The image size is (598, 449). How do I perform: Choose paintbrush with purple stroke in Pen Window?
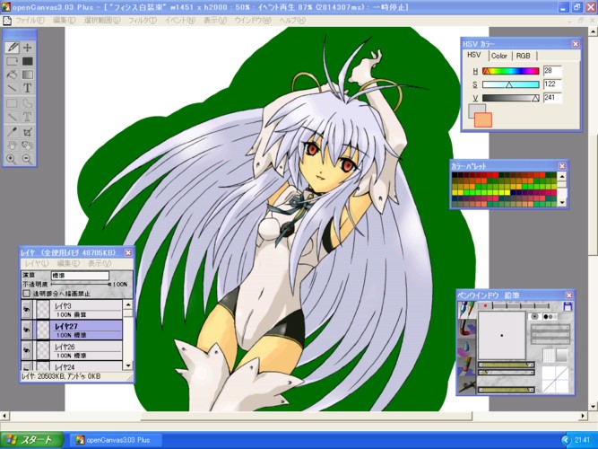pos(467,329)
